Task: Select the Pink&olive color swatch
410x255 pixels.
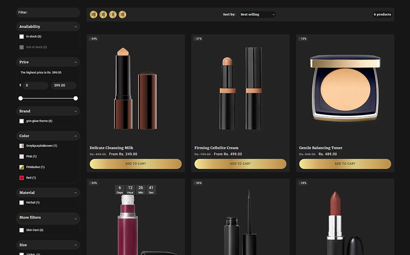Action: [22, 167]
